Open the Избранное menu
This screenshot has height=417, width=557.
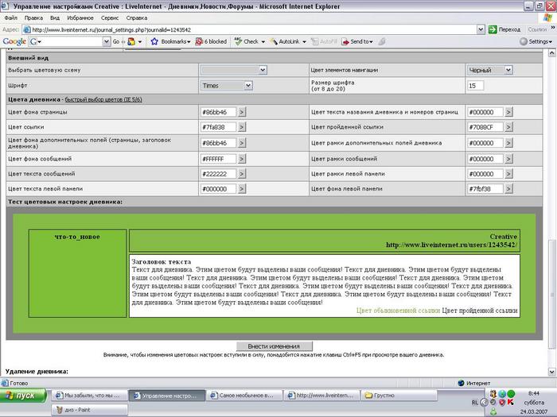click(x=80, y=17)
